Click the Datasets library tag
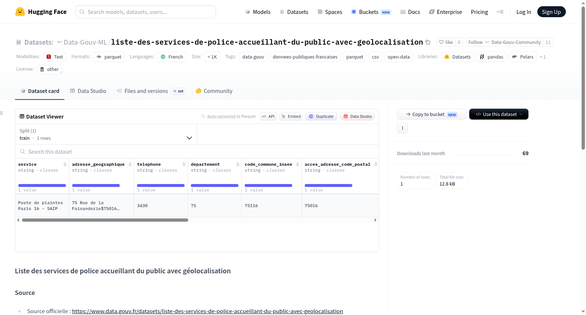 tap(457, 57)
